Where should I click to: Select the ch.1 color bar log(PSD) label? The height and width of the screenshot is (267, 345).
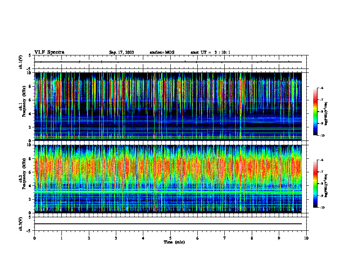pyautogui.click(x=326, y=114)
